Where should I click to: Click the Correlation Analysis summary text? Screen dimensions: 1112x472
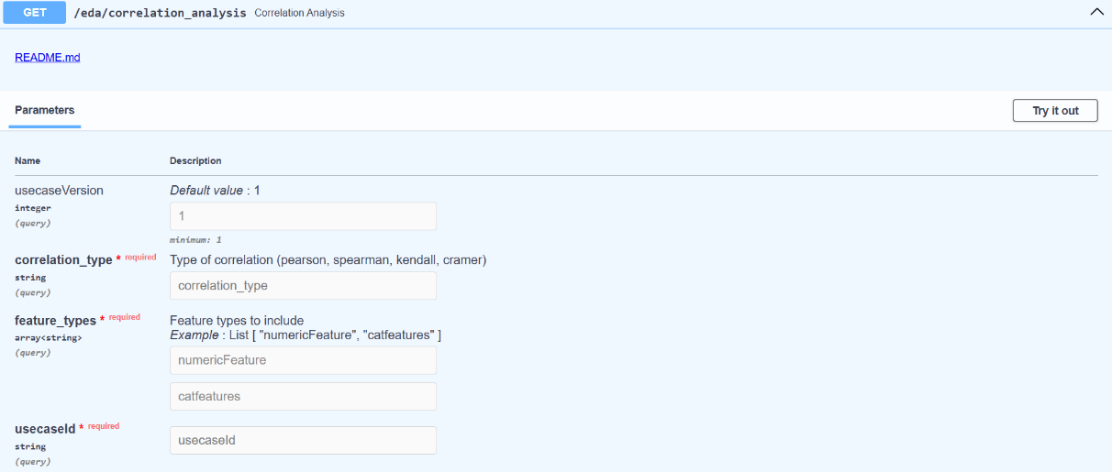(x=299, y=14)
